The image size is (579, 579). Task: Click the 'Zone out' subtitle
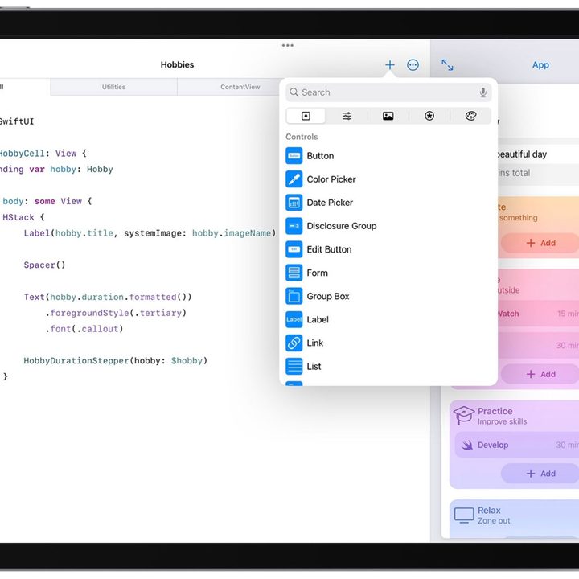(494, 520)
